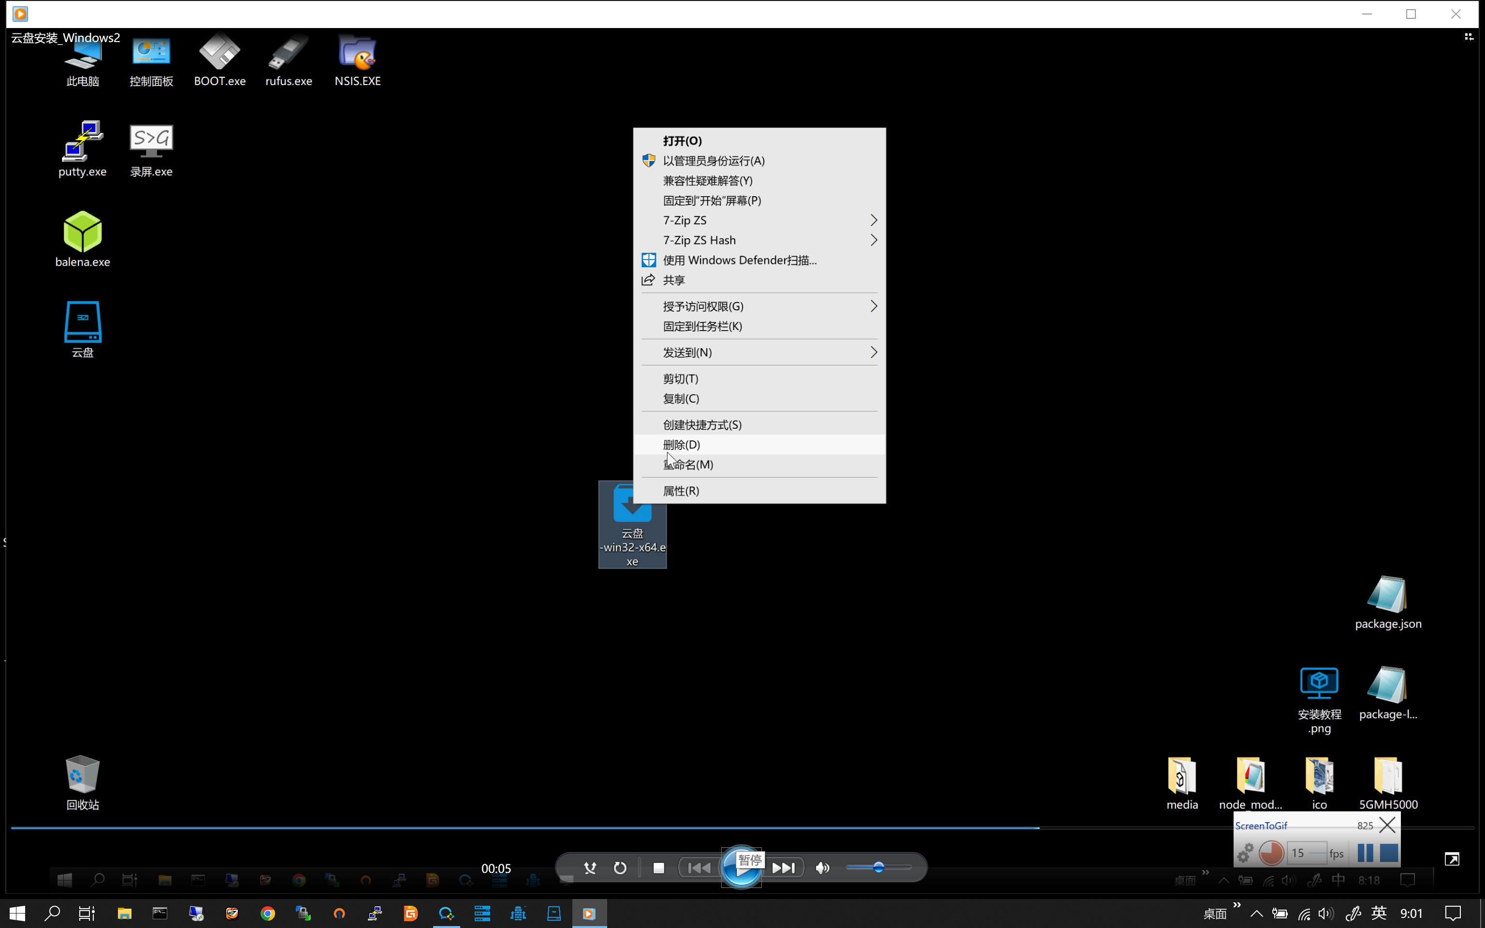The height and width of the screenshot is (928, 1485).
Task: Select 以管理员身份运行(A) entry
Action: 759,161
